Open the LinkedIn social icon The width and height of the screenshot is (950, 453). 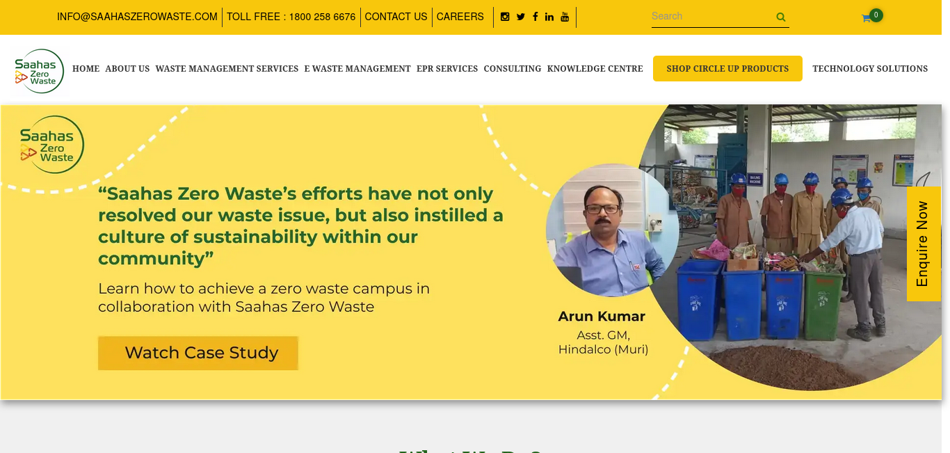[x=549, y=17]
